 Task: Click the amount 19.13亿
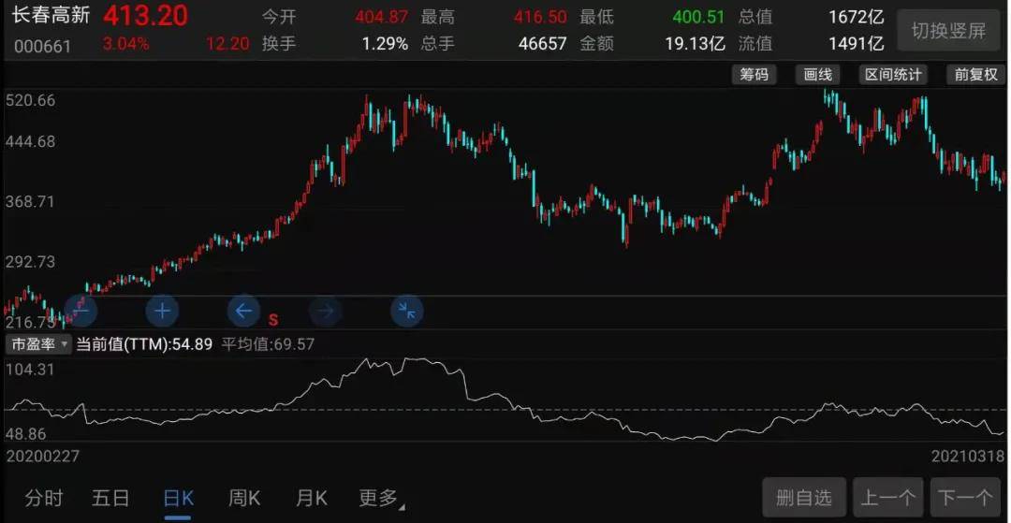tap(696, 44)
